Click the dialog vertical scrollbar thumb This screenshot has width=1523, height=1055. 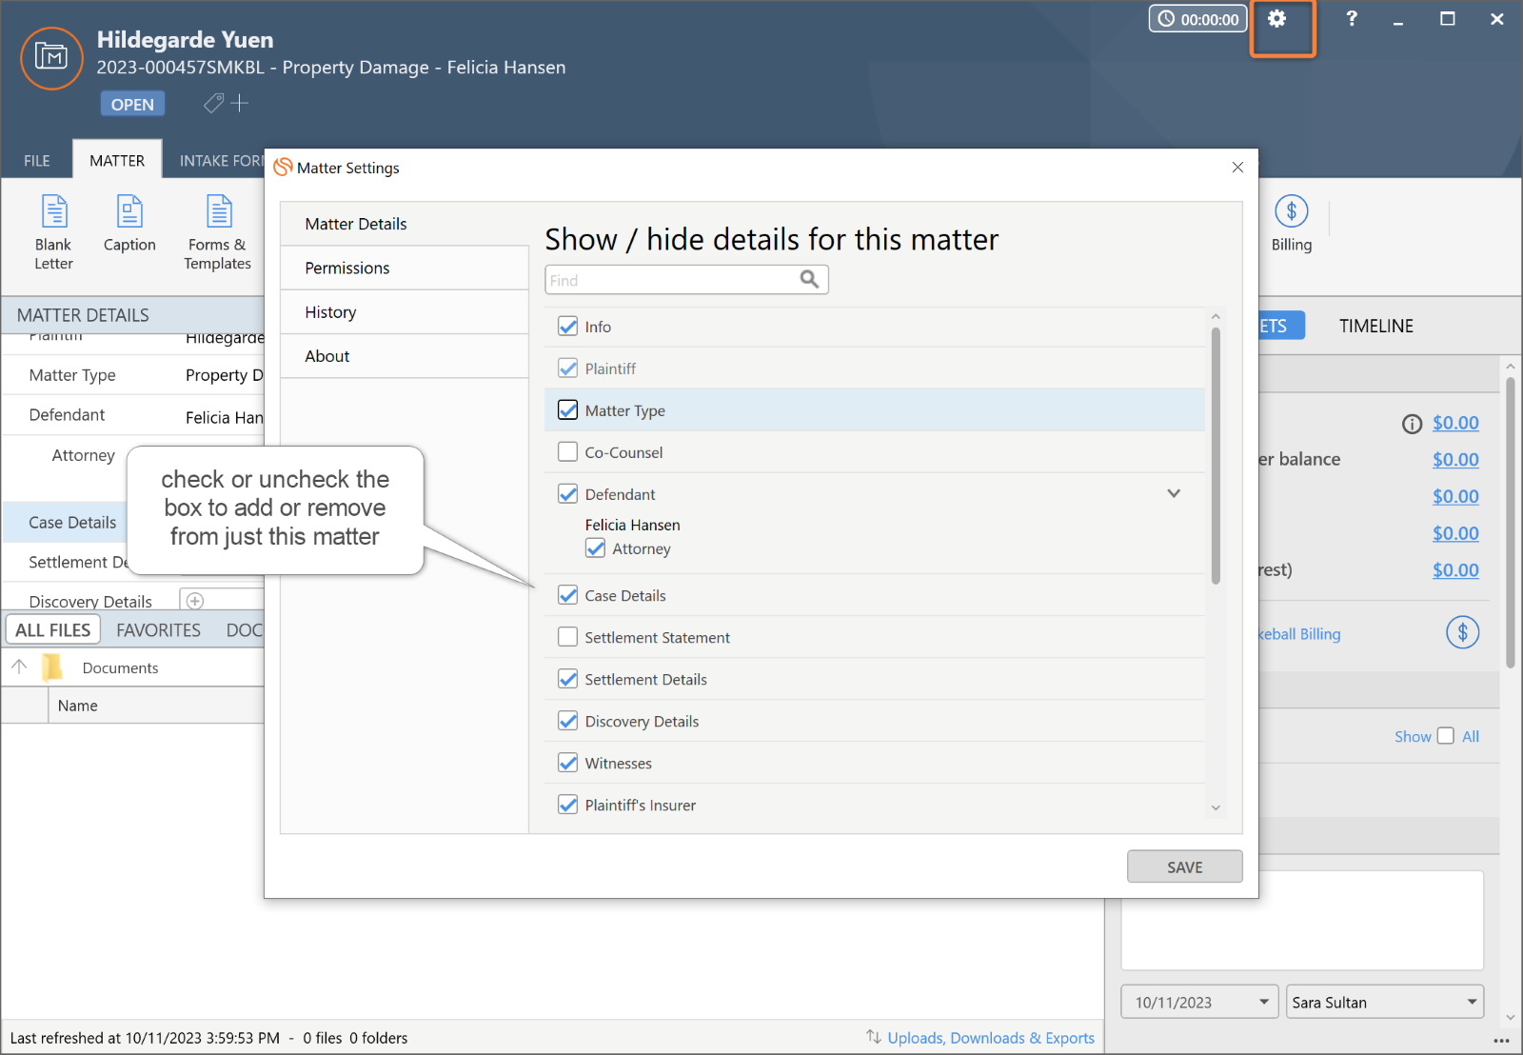click(1216, 455)
